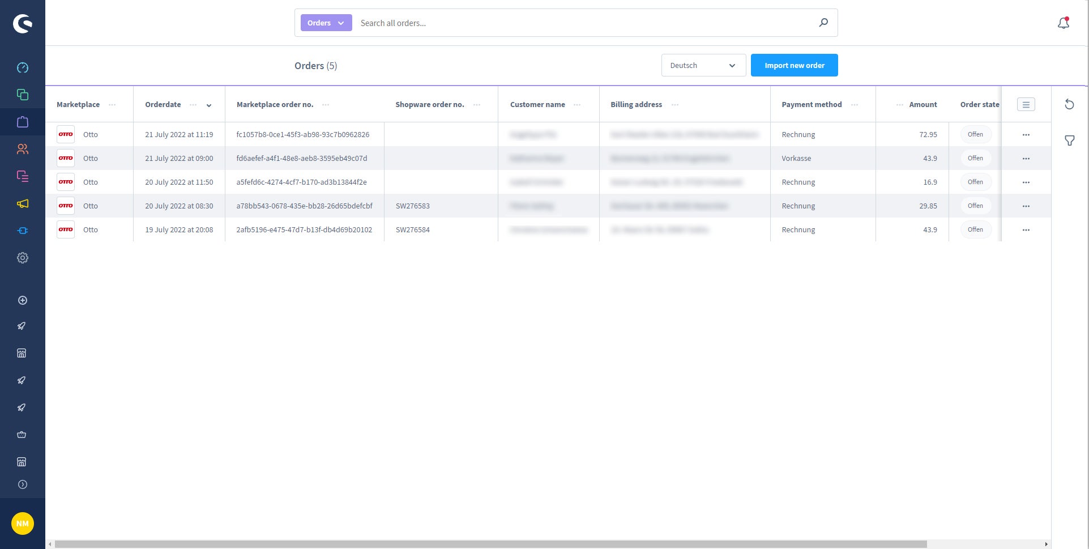Viewport: 1089px width, 549px height.
Task: Open the Orders search type dropdown
Action: pos(326,23)
